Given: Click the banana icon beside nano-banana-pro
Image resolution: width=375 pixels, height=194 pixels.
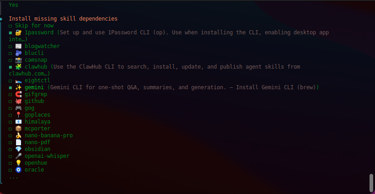Looking at the screenshot, I should coord(18,135).
